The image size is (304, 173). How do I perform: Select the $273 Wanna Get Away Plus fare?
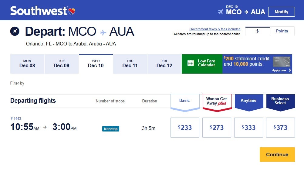[x=217, y=128]
